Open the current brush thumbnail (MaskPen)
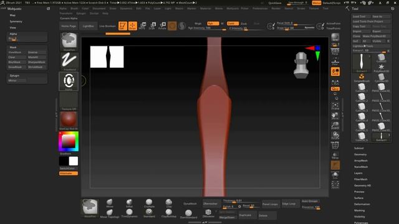The height and width of the screenshot is (224, 399). (69, 42)
